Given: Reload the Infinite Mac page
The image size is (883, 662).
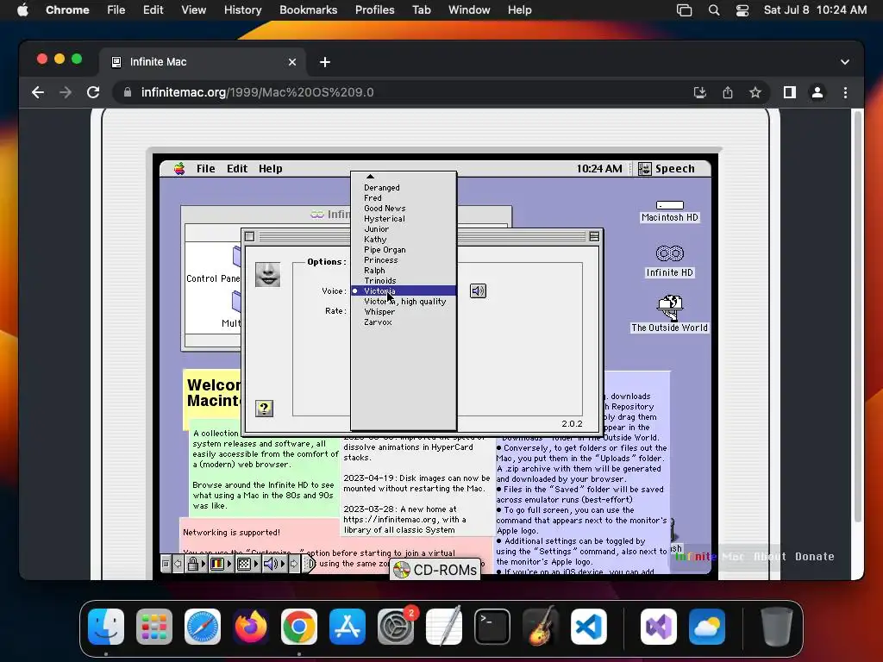Looking at the screenshot, I should 93,92.
